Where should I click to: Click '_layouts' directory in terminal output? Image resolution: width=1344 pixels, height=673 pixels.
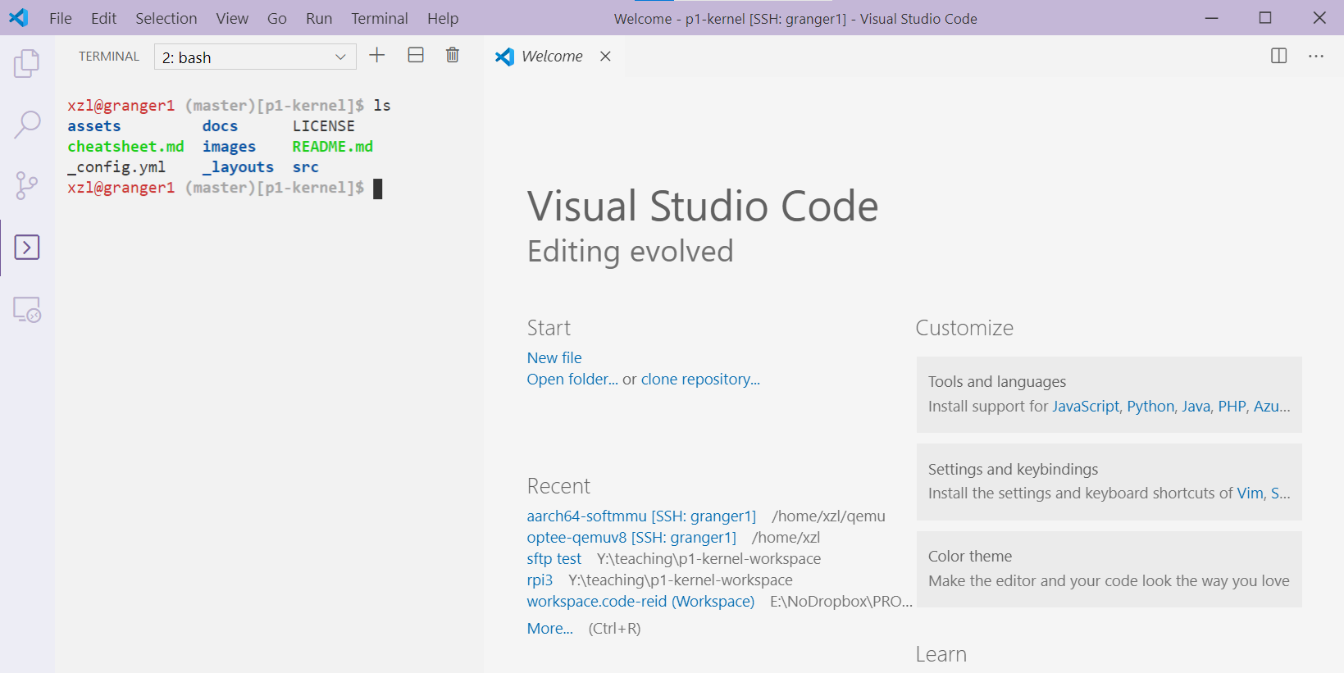click(x=238, y=166)
